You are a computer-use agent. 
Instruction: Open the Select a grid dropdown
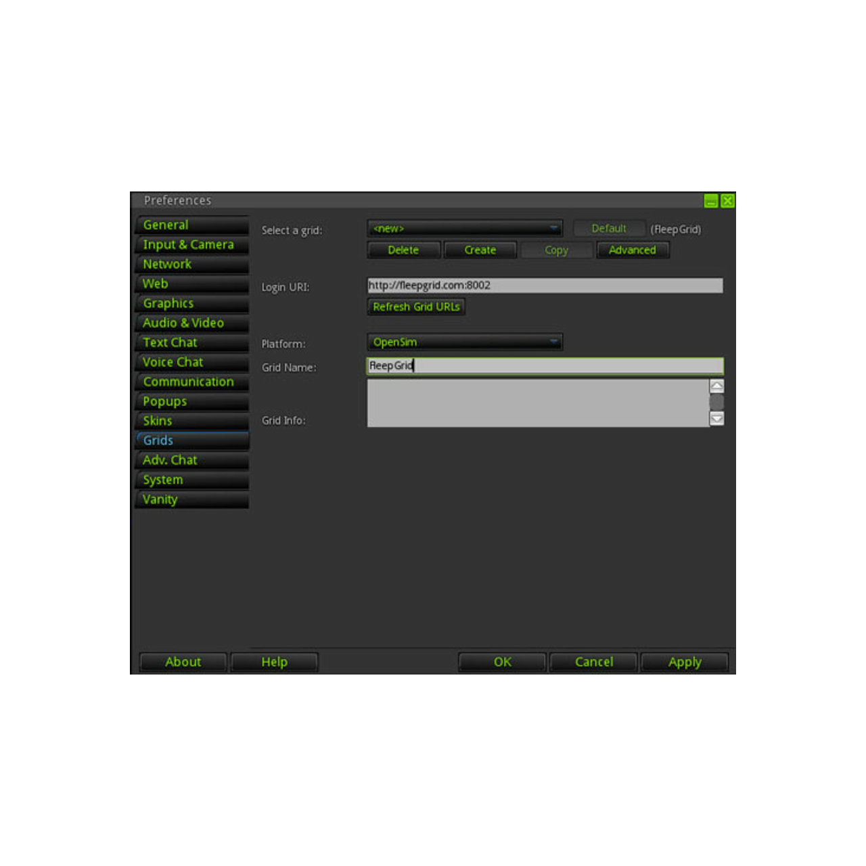pos(465,228)
